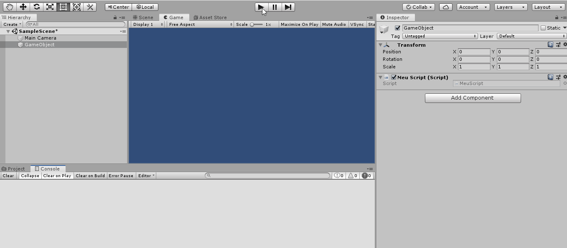The height and width of the screenshot is (248, 567).
Task: Click the Hierarchy search field
Action: 76,24
